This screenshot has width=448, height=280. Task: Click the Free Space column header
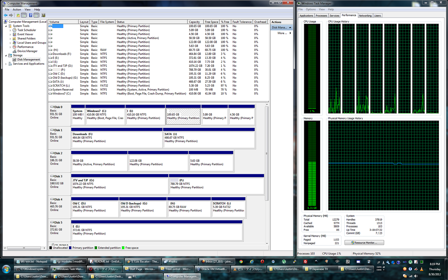(211, 22)
